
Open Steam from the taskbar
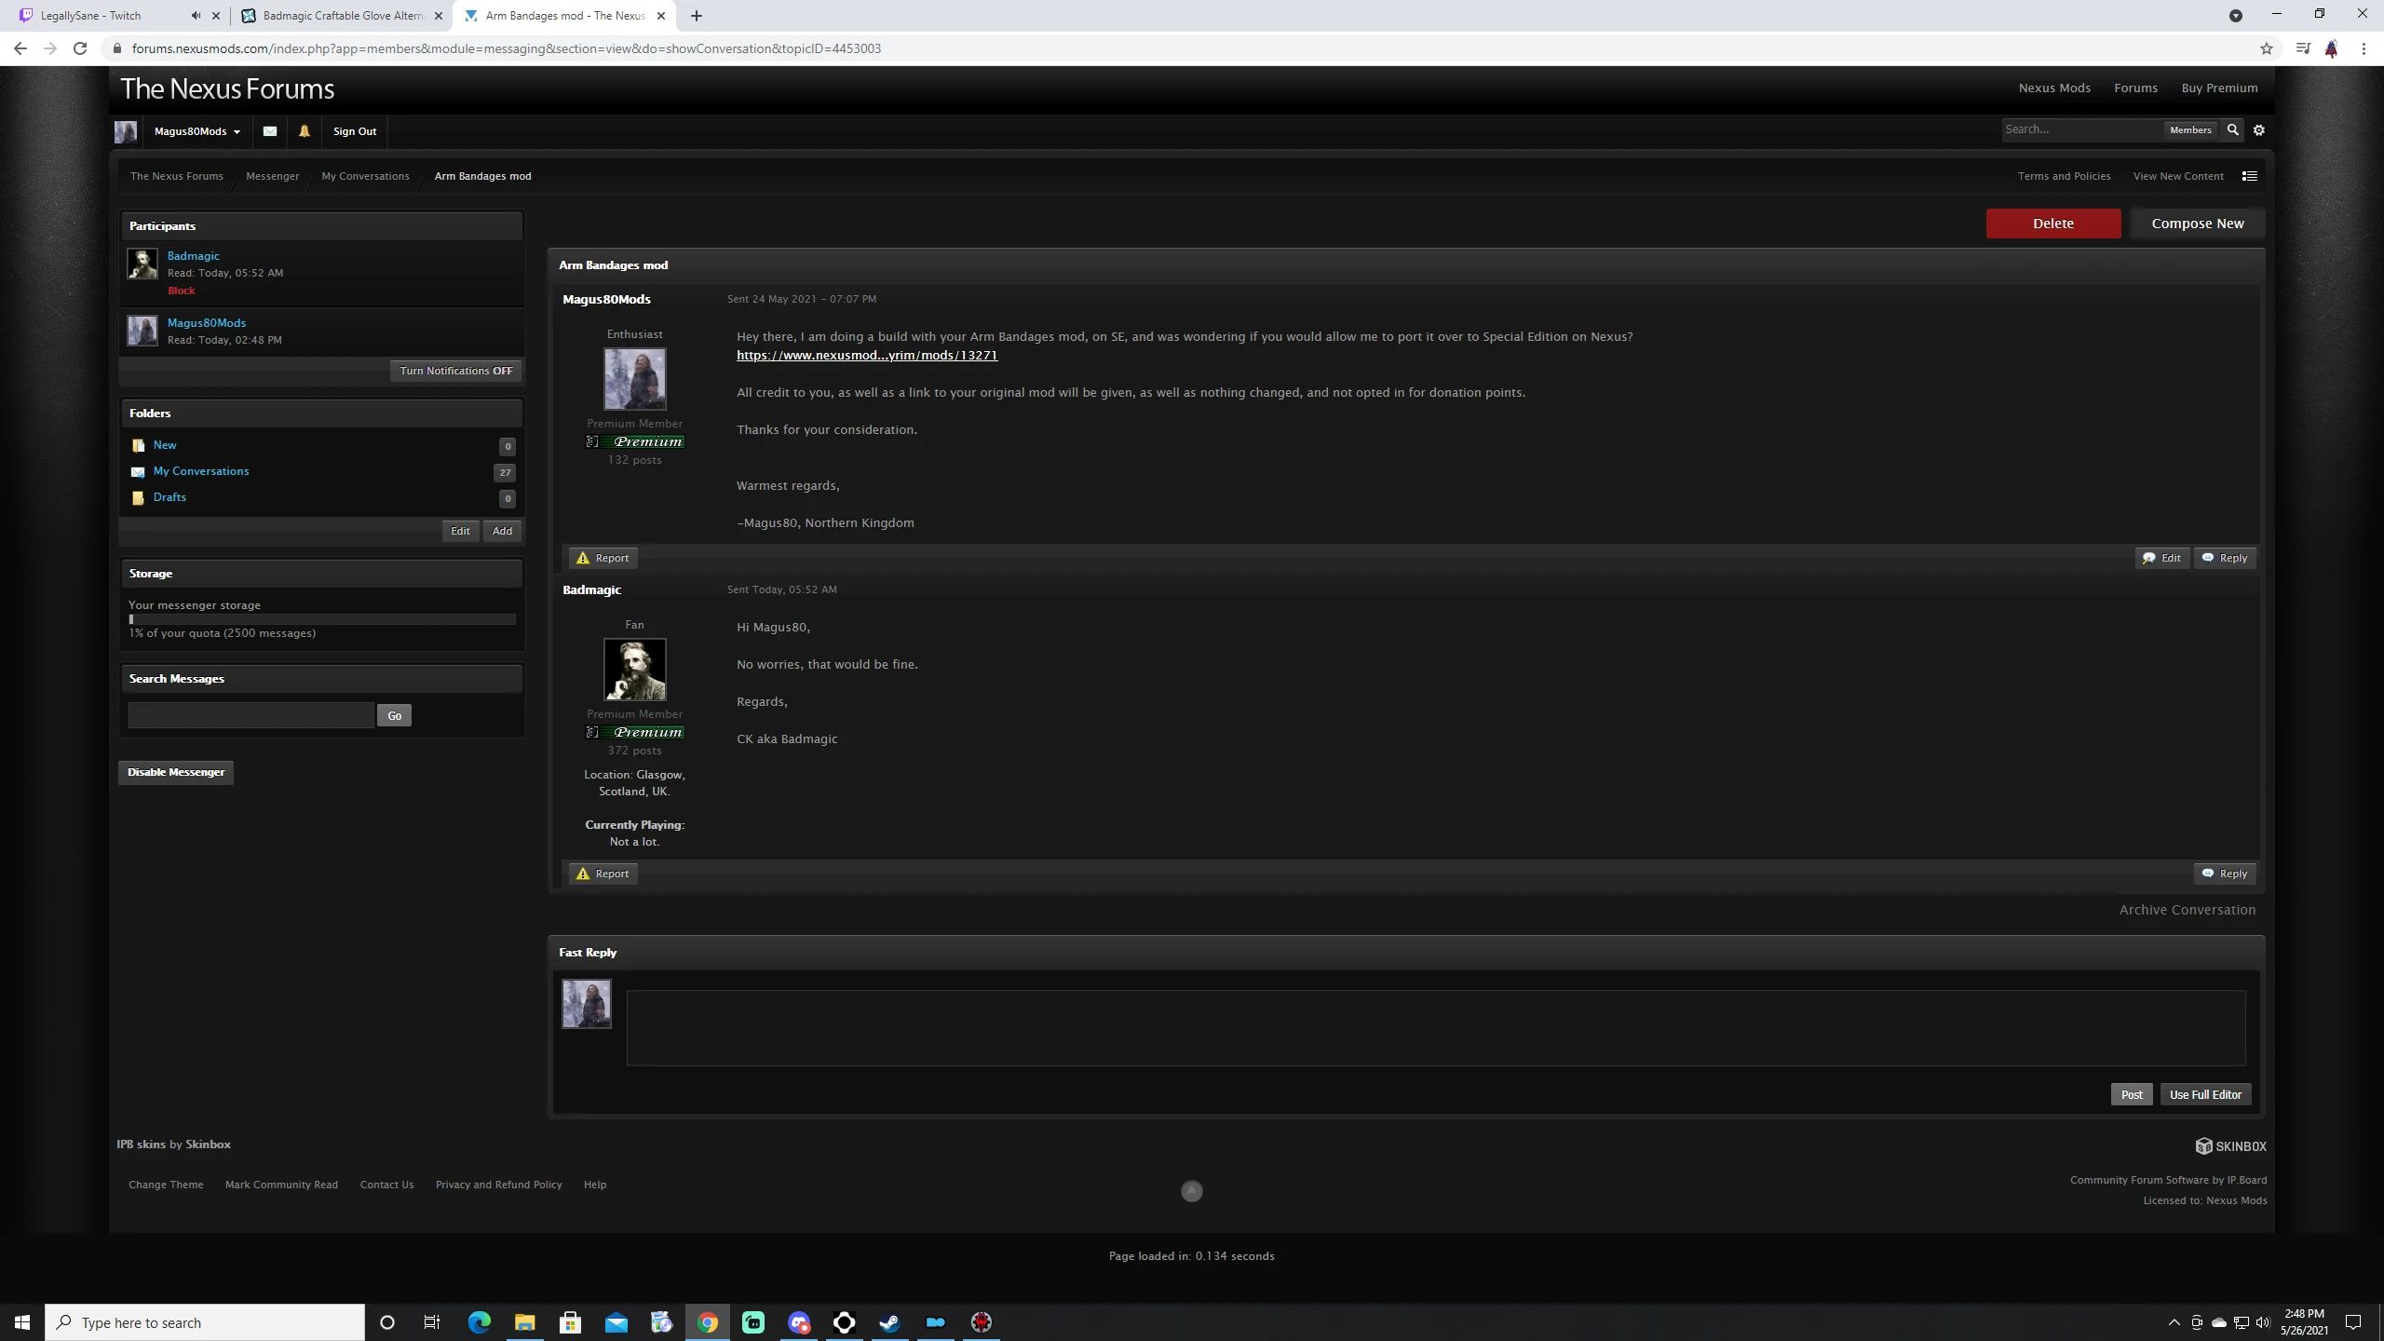889,1322
